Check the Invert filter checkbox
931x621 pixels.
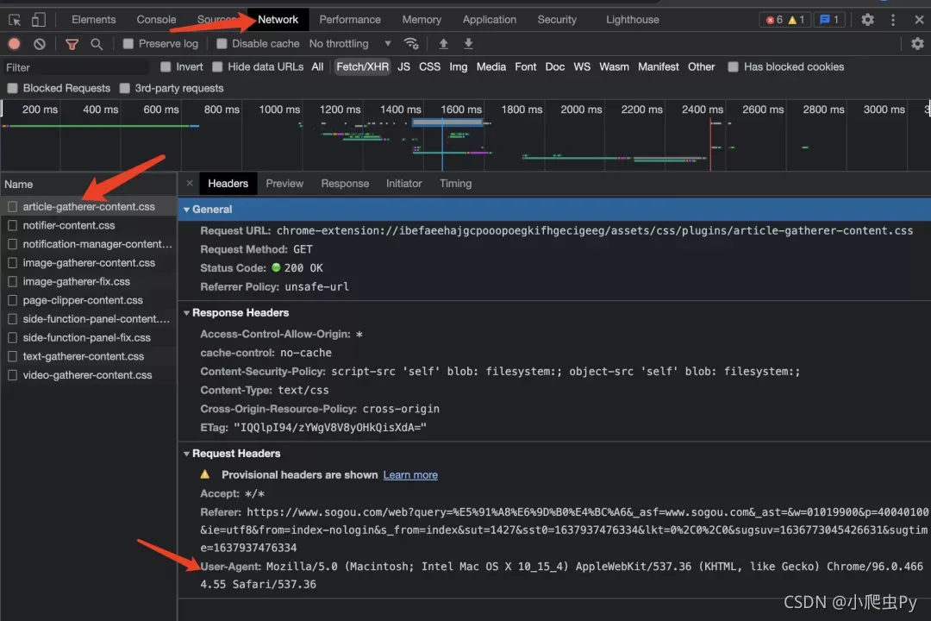[166, 66]
